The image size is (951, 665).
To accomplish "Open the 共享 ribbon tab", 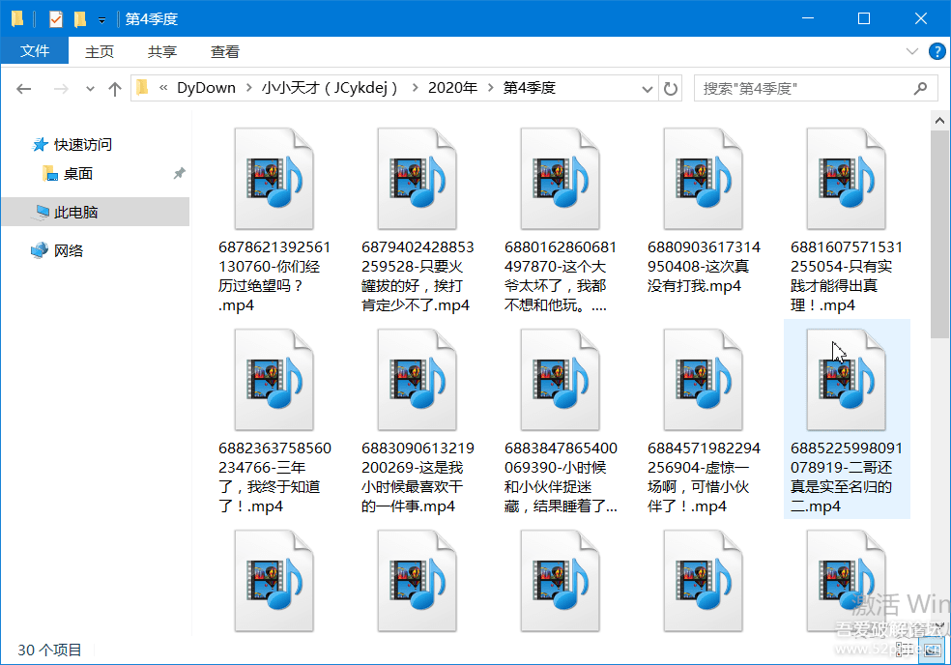I will click(162, 51).
